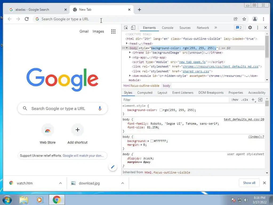Open the Accessibility pane tab
The image size is (273, 205).
tap(257, 93)
